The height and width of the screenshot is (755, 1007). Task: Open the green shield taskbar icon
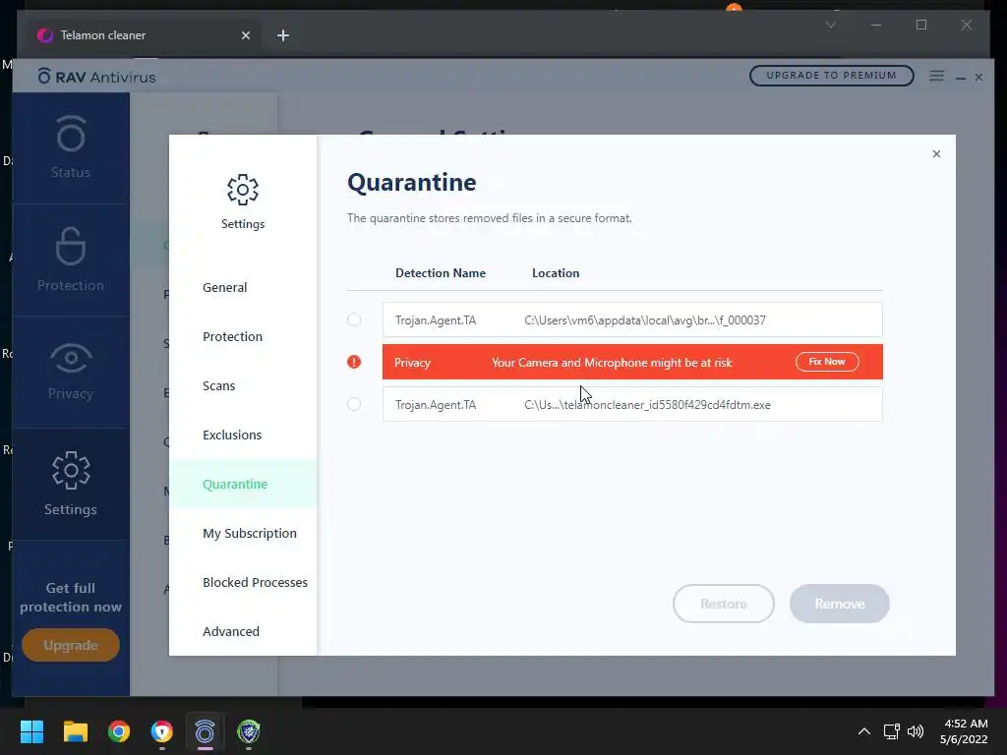[249, 731]
